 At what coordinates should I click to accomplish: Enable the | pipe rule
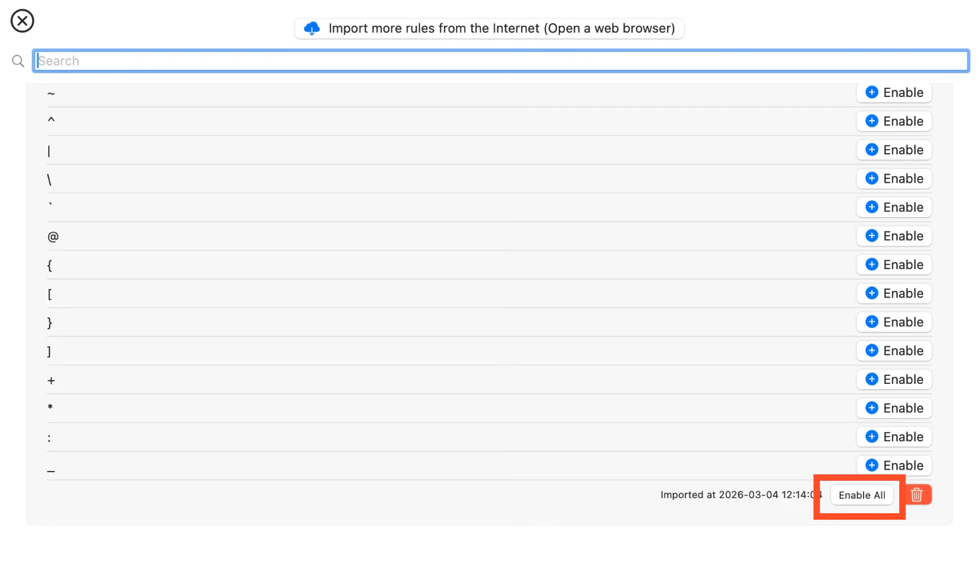(894, 150)
